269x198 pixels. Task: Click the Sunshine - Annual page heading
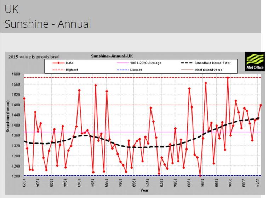coord(48,24)
